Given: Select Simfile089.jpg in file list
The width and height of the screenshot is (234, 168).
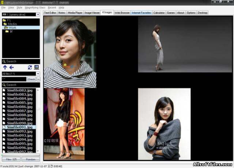Looking at the screenshot, I should click(x=19, y=119).
